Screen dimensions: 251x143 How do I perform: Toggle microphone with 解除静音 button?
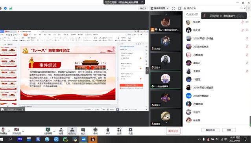pyautogui.click(x=3, y=131)
